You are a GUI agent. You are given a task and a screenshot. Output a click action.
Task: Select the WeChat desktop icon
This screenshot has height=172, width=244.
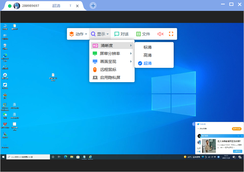5,116
